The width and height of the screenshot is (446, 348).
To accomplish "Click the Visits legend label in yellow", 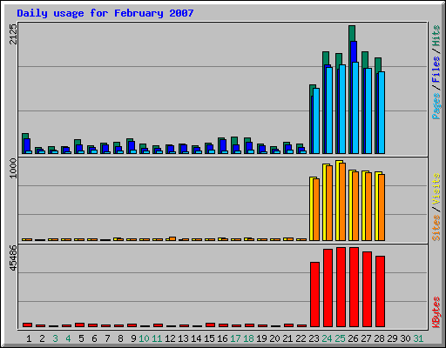I will pyautogui.click(x=436, y=189).
